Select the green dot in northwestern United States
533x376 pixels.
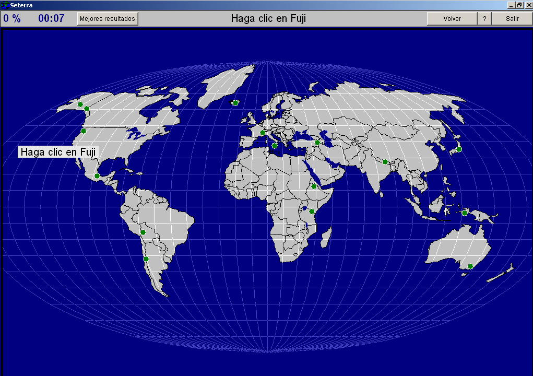click(x=84, y=131)
